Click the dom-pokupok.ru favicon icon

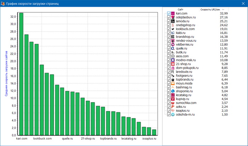tap(173, 68)
